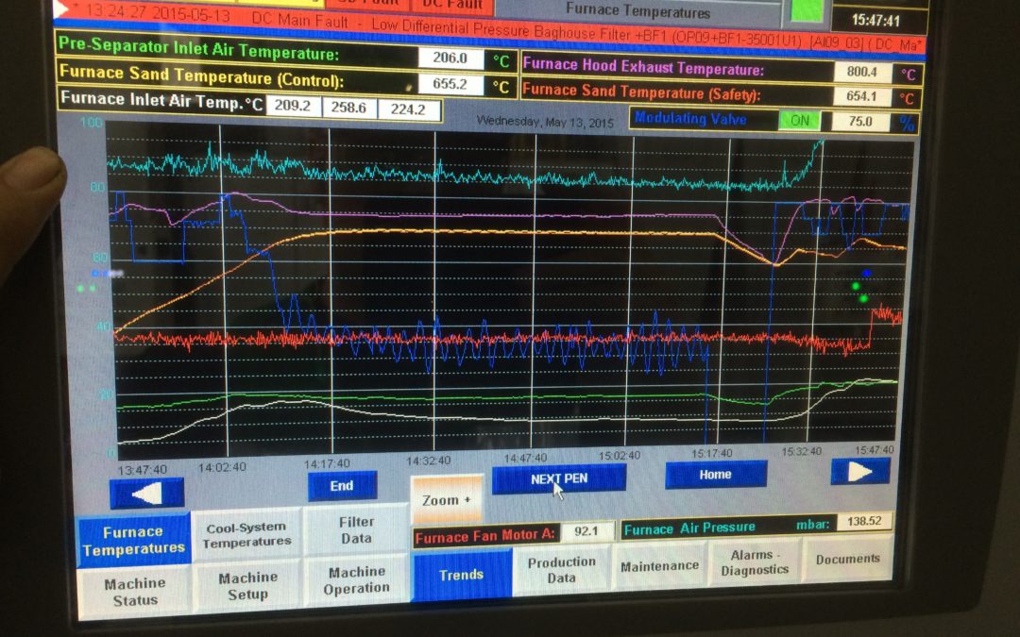Open the Documents screen
The height and width of the screenshot is (637, 1020).
847,559
